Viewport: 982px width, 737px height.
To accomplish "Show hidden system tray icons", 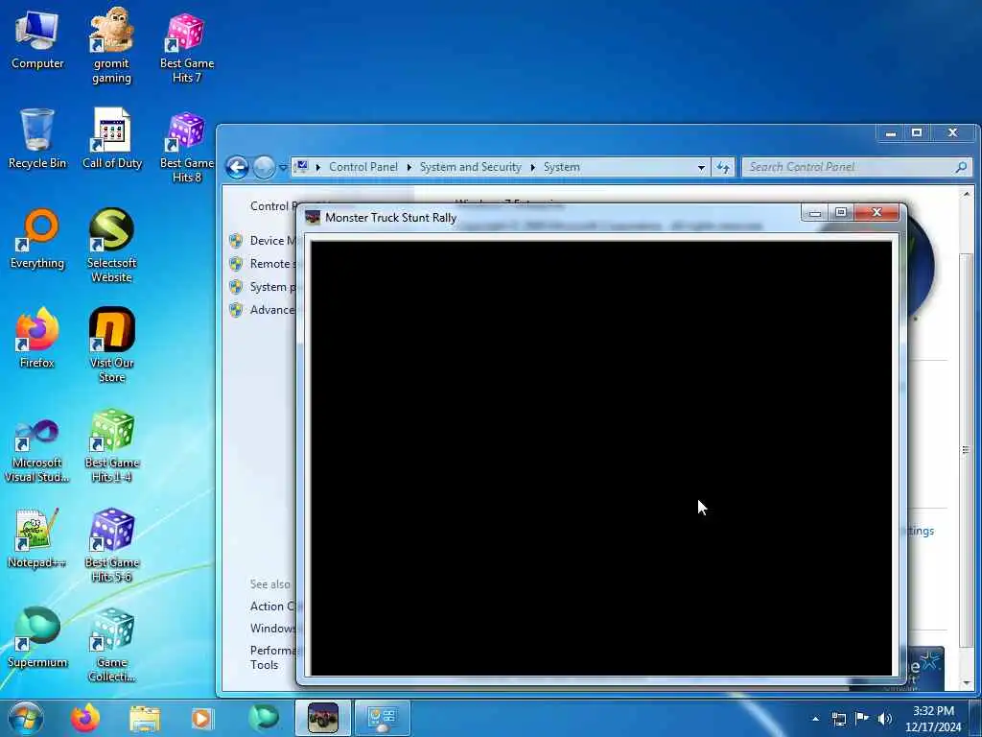I will [x=815, y=719].
